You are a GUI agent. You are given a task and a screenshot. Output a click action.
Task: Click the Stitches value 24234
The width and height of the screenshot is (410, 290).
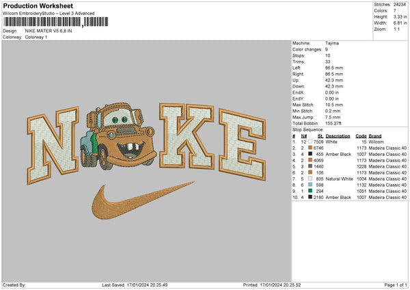point(398,4)
